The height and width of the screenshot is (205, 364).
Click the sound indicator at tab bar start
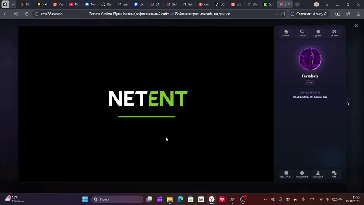tap(5, 4)
